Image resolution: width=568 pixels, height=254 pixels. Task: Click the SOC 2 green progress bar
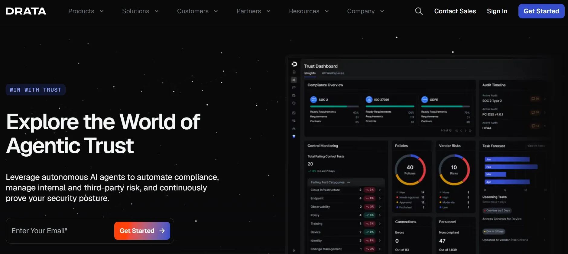(334, 106)
